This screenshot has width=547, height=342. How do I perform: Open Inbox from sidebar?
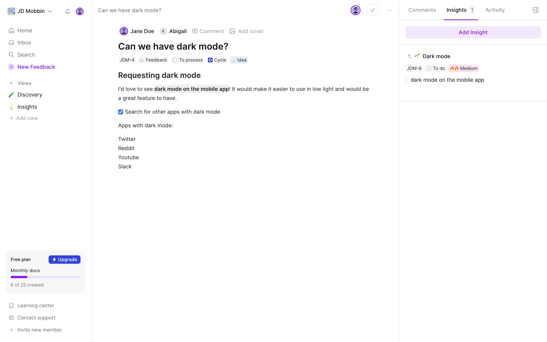(24, 43)
